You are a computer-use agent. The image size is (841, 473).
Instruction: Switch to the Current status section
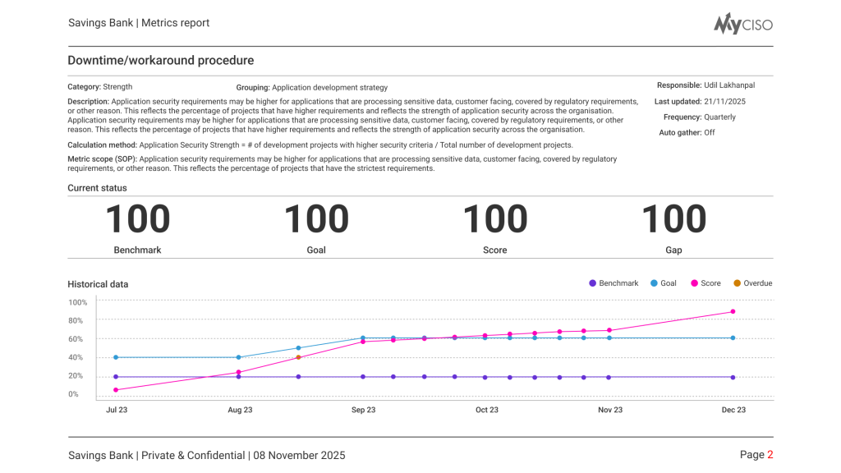point(98,188)
